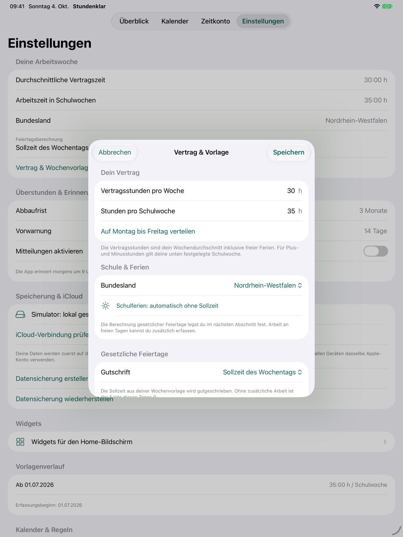Toggle the Mitteilungen aktivieren switch
This screenshot has width=403, height=537.
(376, 251)
